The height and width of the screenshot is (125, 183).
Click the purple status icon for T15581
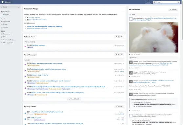(25, 76)
